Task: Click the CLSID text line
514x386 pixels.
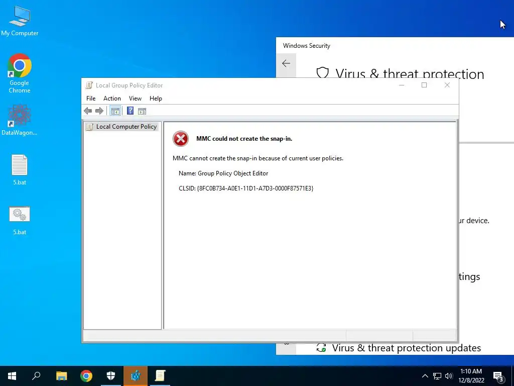Action: pyautogui.click(x=246, y=188)
